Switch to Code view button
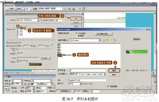 10,9
